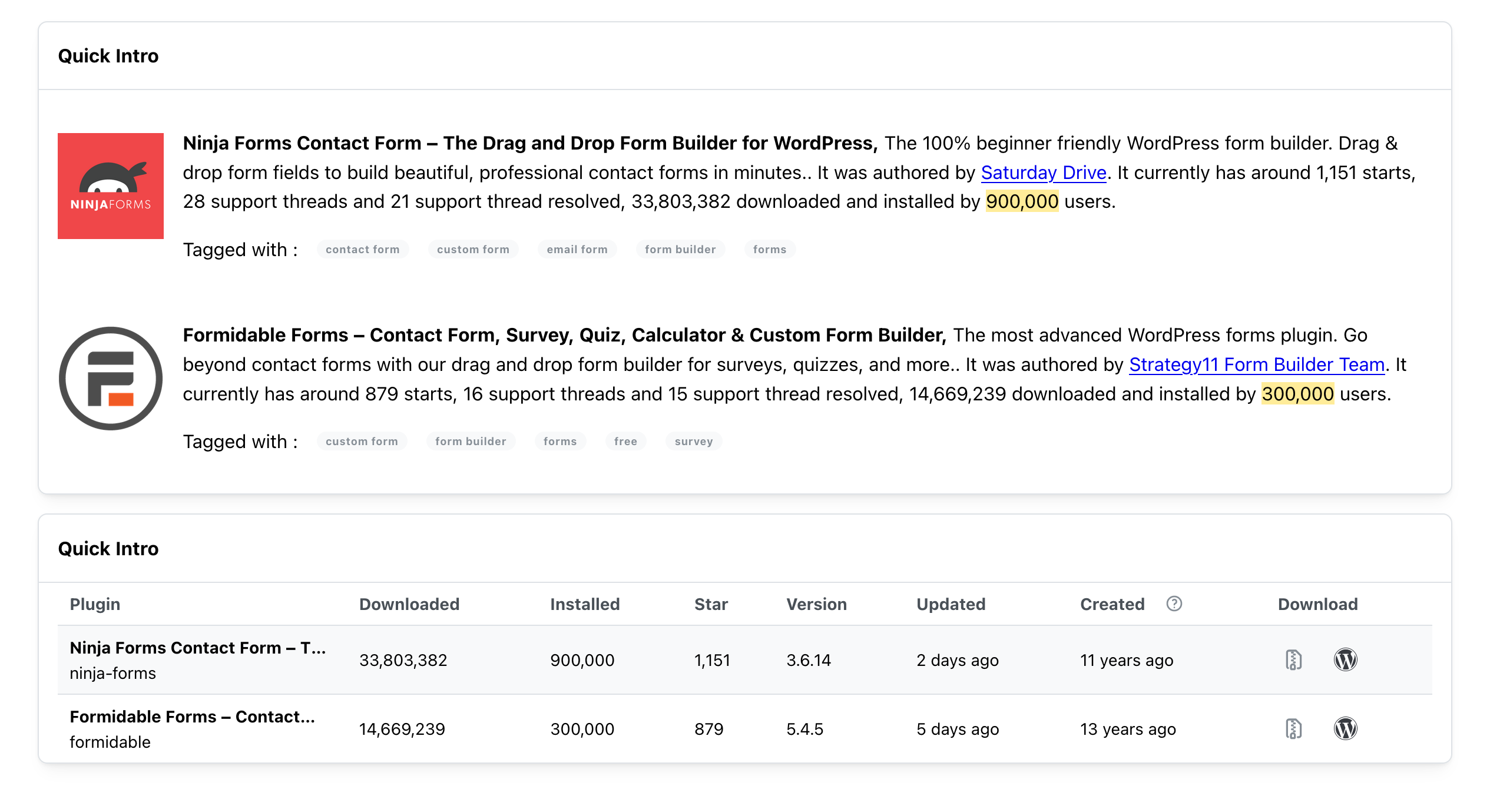Viewport: 1490px width, 809px height.
Task: Select Ninja Forms' 'form builder' tag
Action: pyautogui.click(x=680, y=249)
